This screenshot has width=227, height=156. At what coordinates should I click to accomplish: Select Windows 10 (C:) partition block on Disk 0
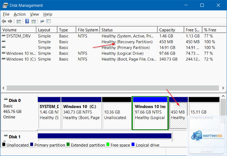pyautogui.click(x=81, y=113)
